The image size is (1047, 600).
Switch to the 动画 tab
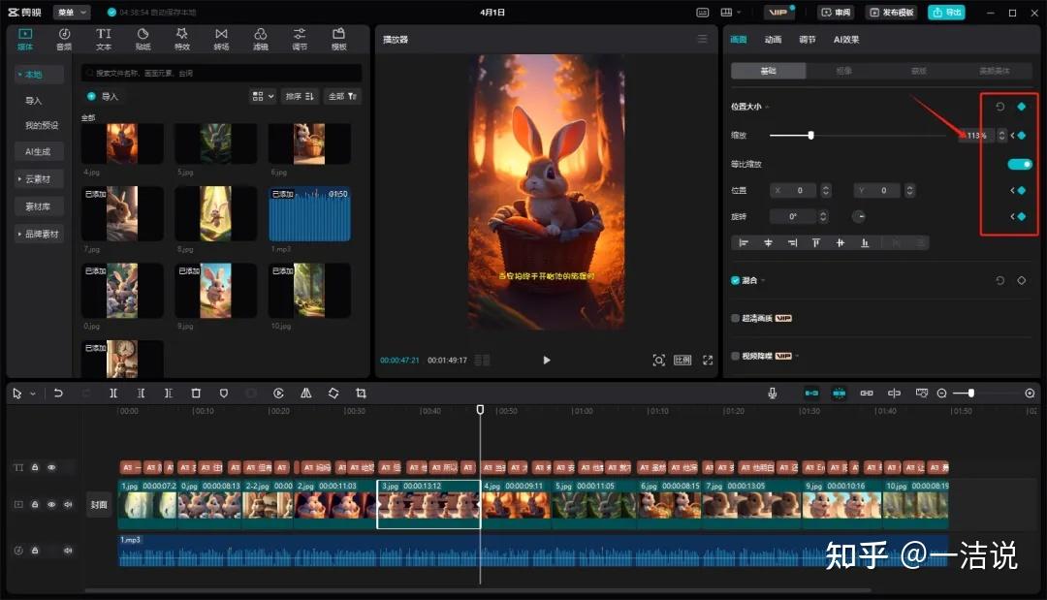773,40
